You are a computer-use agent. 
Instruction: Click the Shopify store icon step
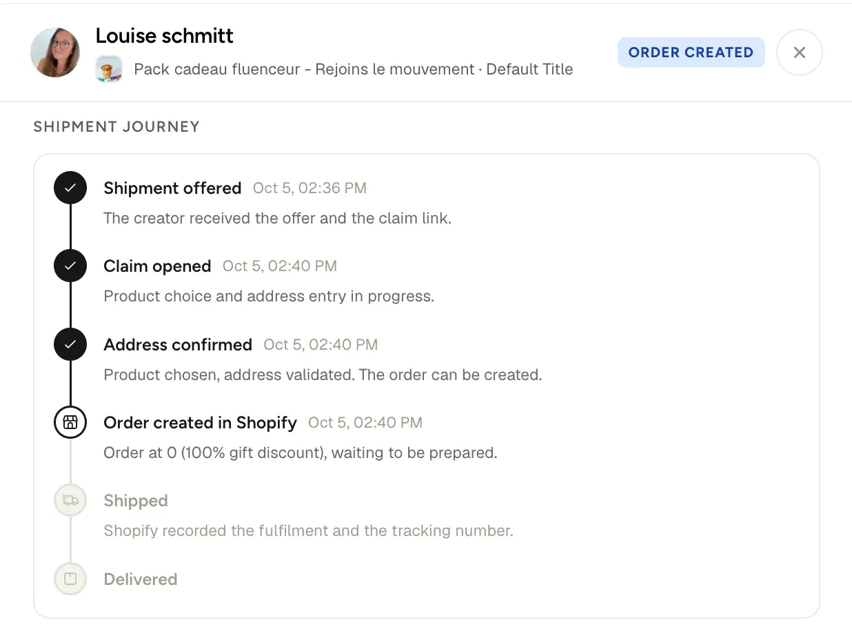pos(70,422)
